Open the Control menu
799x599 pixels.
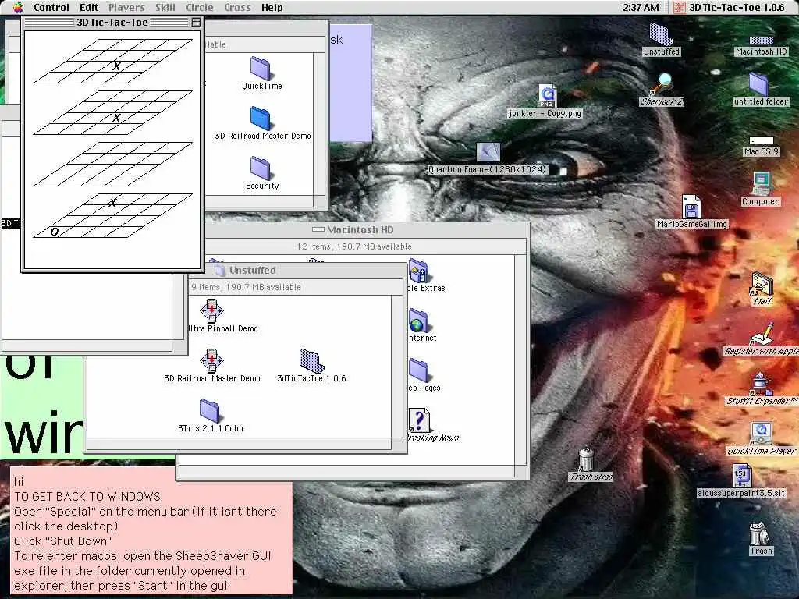coord(51,8)
